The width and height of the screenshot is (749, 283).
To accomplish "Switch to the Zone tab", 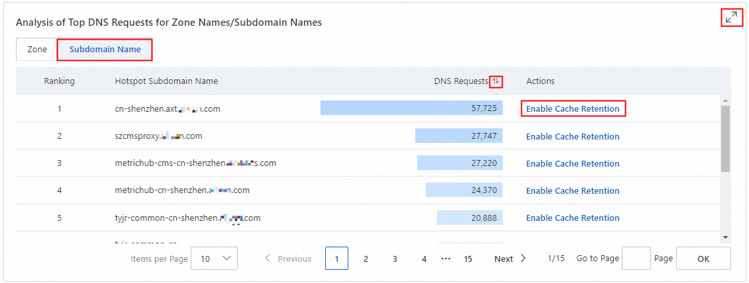I will click(37, 50).
